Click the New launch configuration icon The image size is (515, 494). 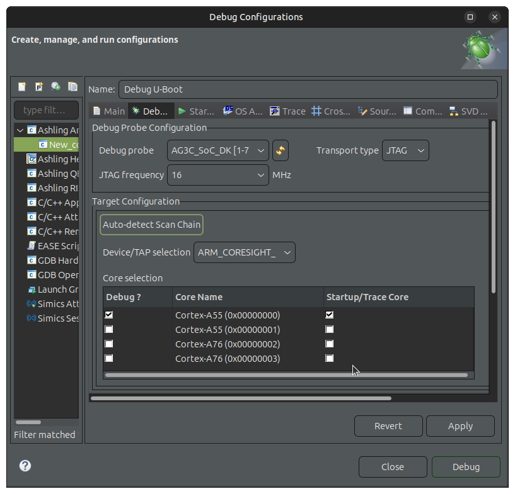click(x=22, y=87)
